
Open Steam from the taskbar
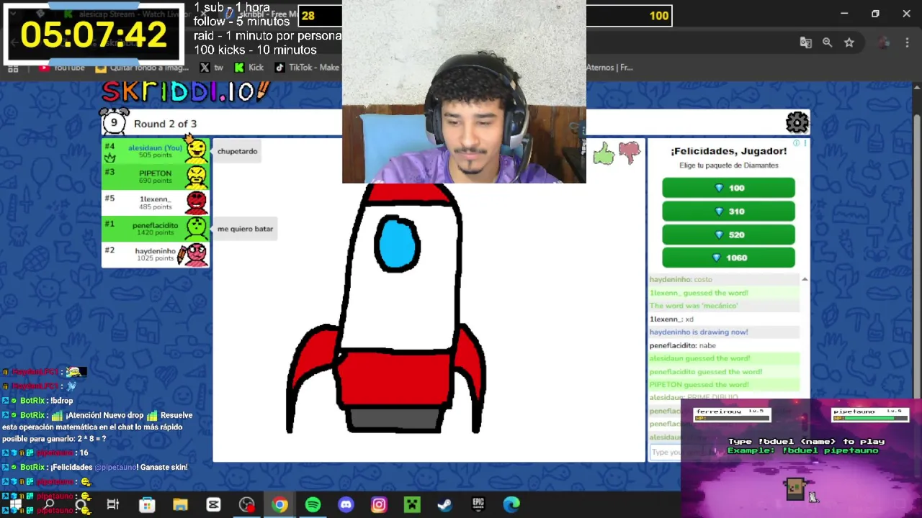[x=445, y=504]
